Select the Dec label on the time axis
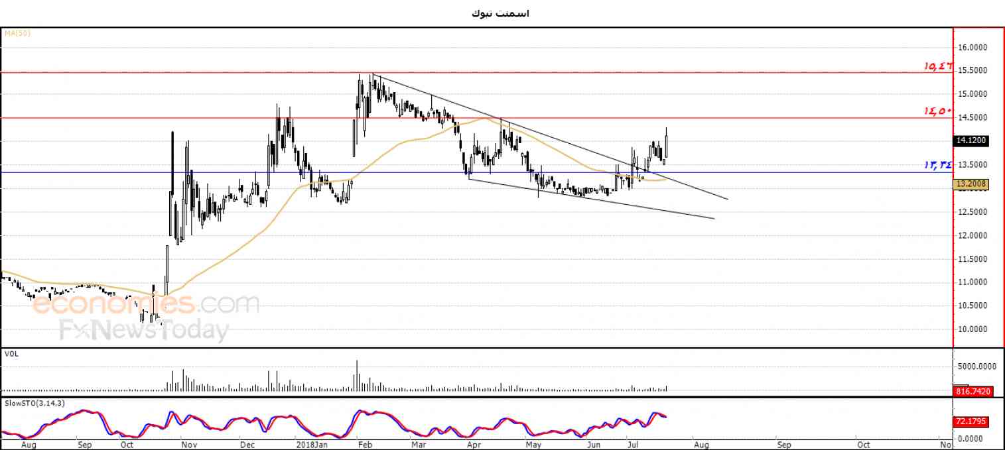This screenshot has height=450, width=1005. pyautogui.click(x=247, y=445)
